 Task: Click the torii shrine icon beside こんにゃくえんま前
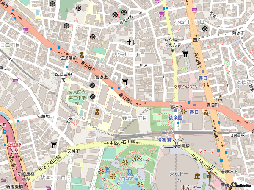(185, 54)
